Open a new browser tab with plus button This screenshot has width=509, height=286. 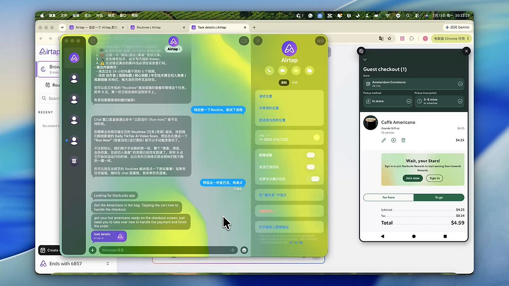click(x=254, y=28)
